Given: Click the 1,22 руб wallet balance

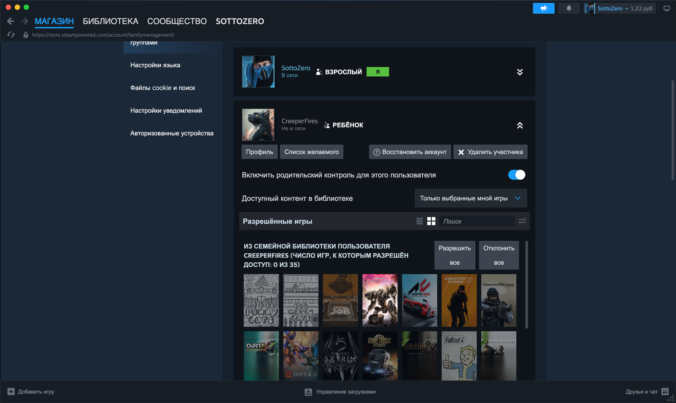Looking at the screenshot, I should coord(641,8).
